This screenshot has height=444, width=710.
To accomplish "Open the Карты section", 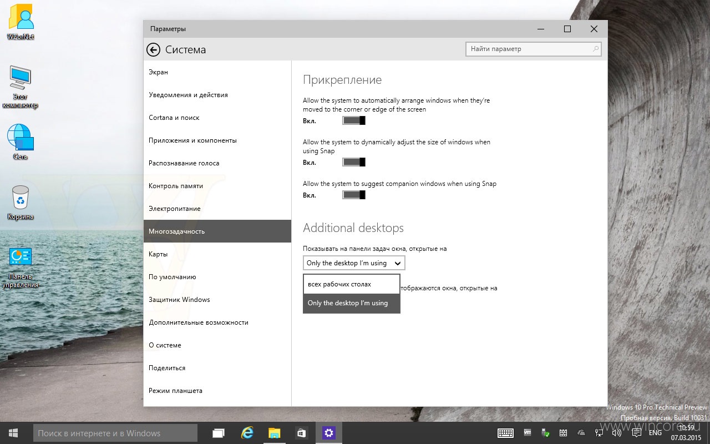I will click(x=217, y=254).
